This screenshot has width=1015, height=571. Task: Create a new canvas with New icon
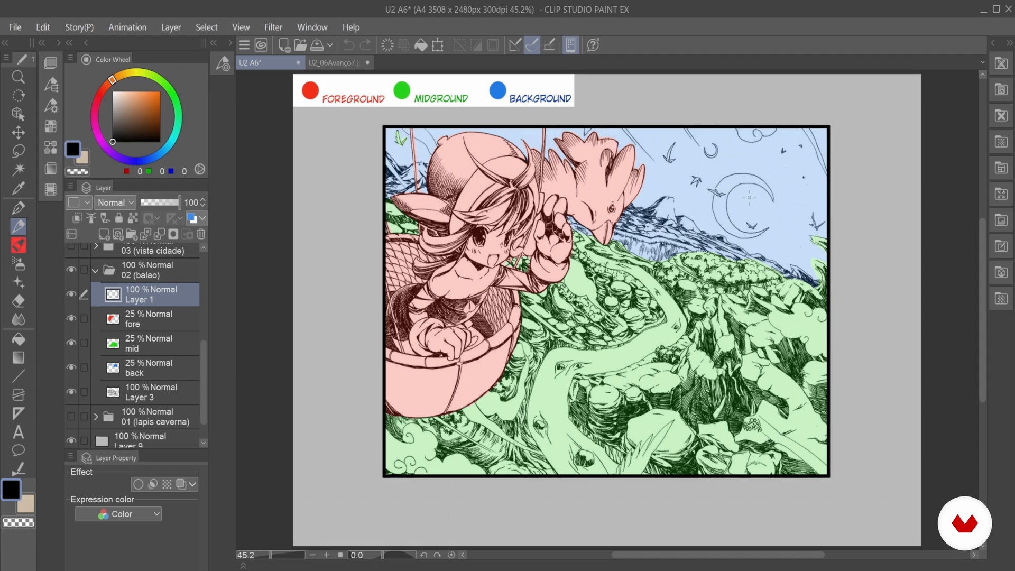[284, 45]
